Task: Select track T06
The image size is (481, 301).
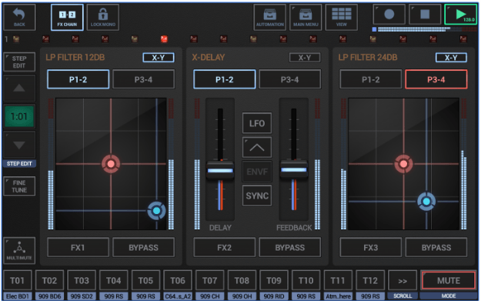Action: 178,280
